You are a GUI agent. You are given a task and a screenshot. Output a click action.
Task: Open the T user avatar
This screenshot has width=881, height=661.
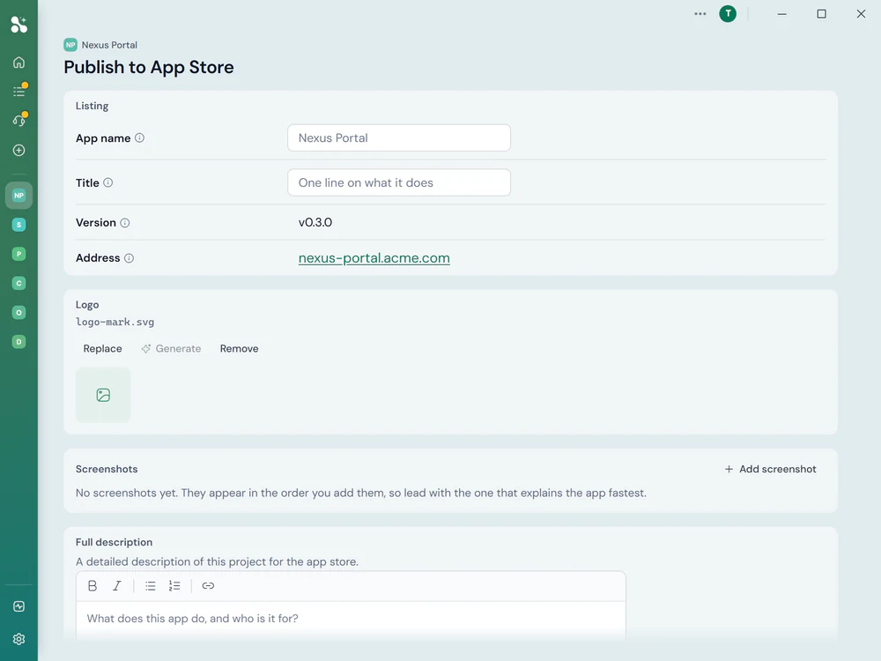728,13
